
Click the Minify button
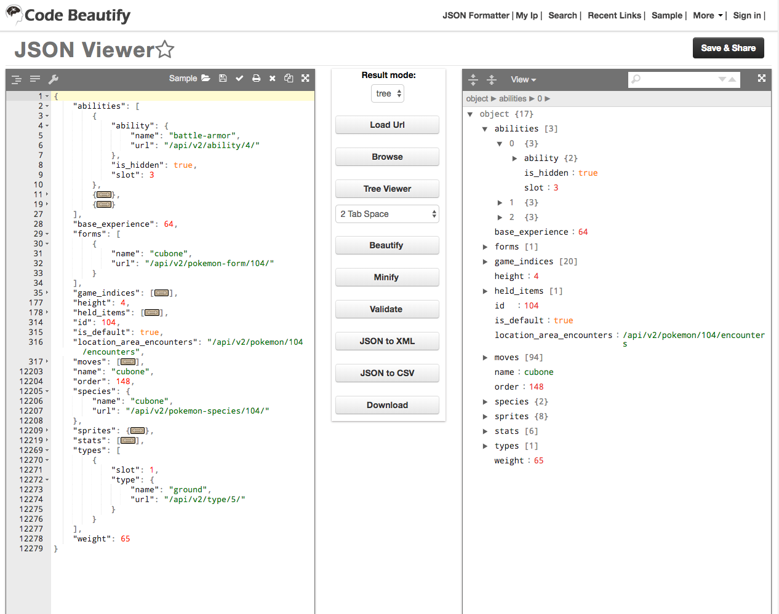tap(387, 277)
